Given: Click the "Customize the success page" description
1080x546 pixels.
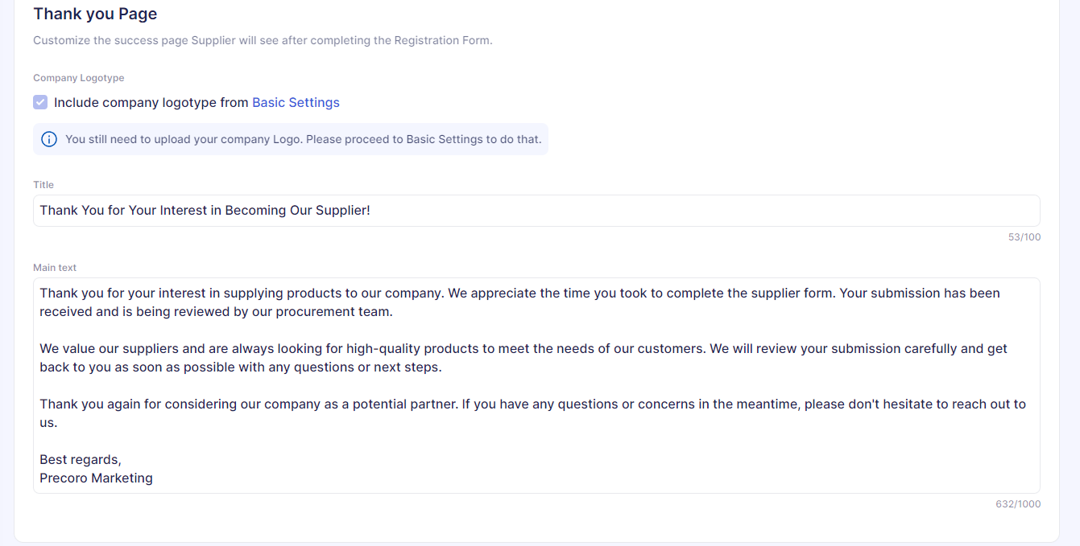Looking at the screenshot, I should (x=263, y=40).
